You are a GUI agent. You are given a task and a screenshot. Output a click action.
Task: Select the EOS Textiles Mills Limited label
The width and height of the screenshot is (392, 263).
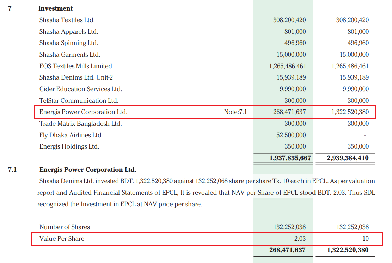(75, 66)
